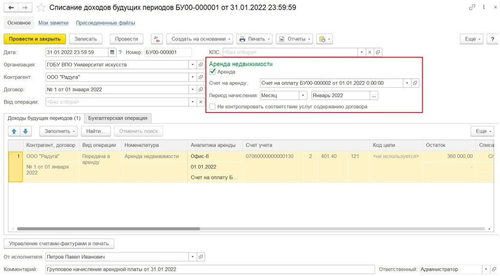
Task: Open the Контрагент dropdown list
Action: point(192,77)
